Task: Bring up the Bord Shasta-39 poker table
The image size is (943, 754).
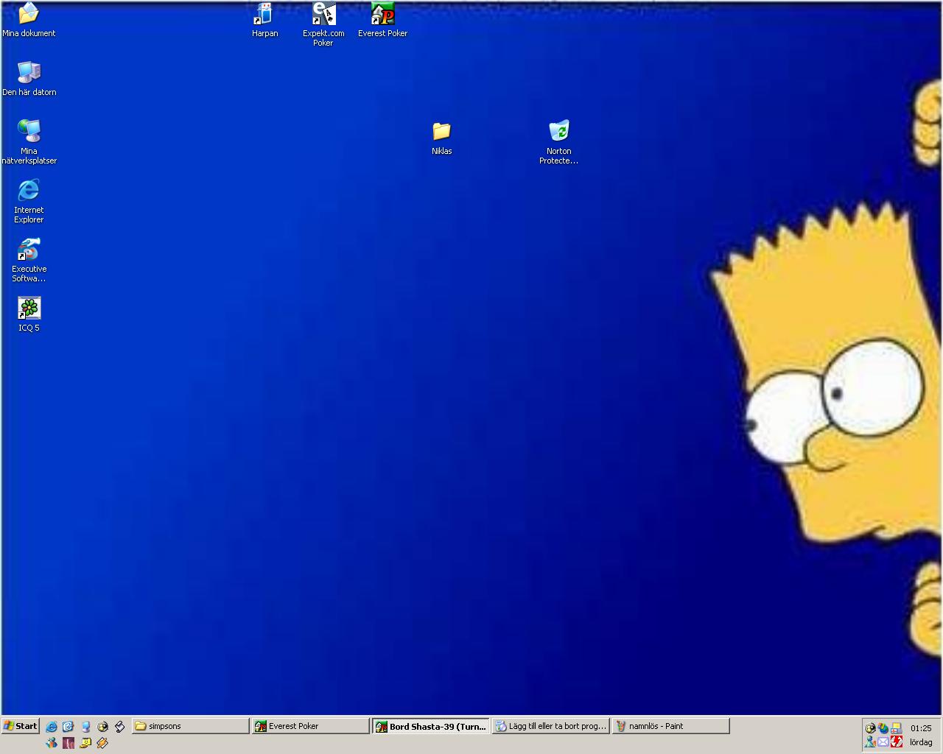Action: pyautogui.click(x=430, y=727)
